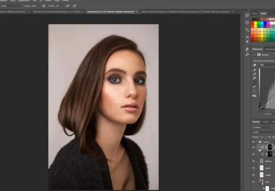Click the layer mask icon in Properties
This screenshot has height=191, width=275.
[x=259, y=55]
